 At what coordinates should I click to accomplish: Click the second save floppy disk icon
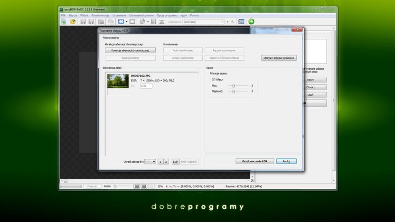click(x=91, y=22)
